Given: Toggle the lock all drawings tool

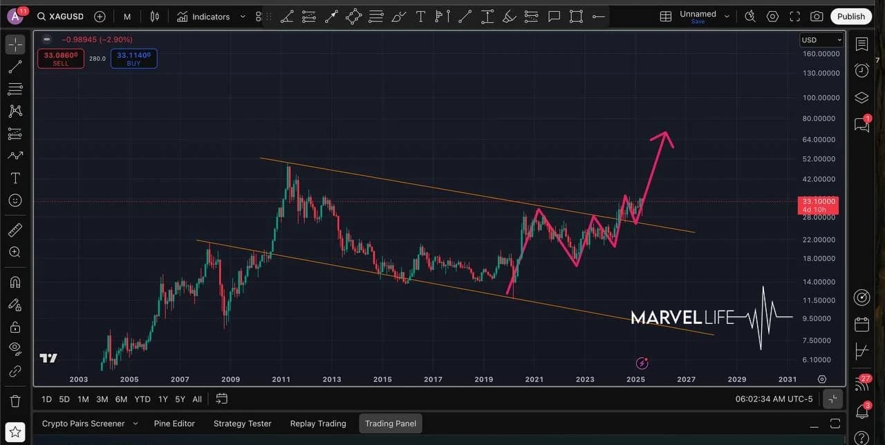Looking at the screenshot, I should [15, 327].
